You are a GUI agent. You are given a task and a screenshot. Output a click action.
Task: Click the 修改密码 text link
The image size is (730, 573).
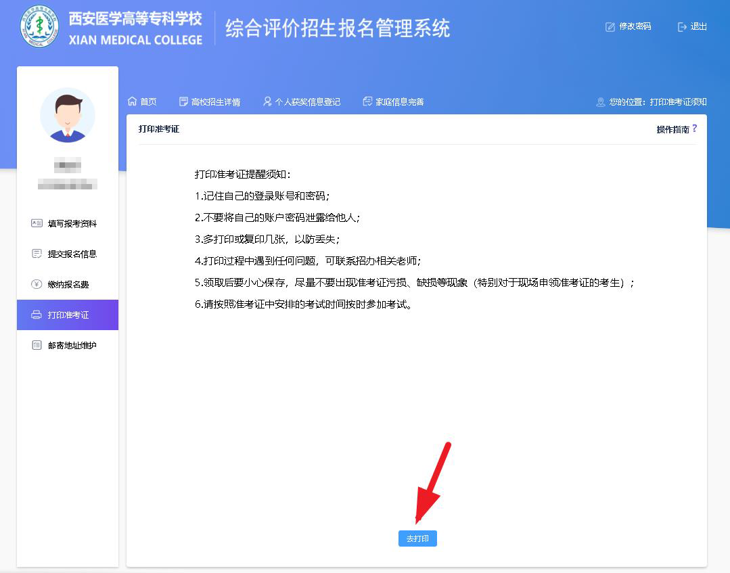coord(635,27)
